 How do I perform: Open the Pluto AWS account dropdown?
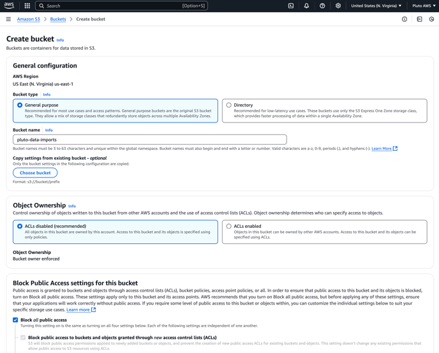click(x=424, y=6)
